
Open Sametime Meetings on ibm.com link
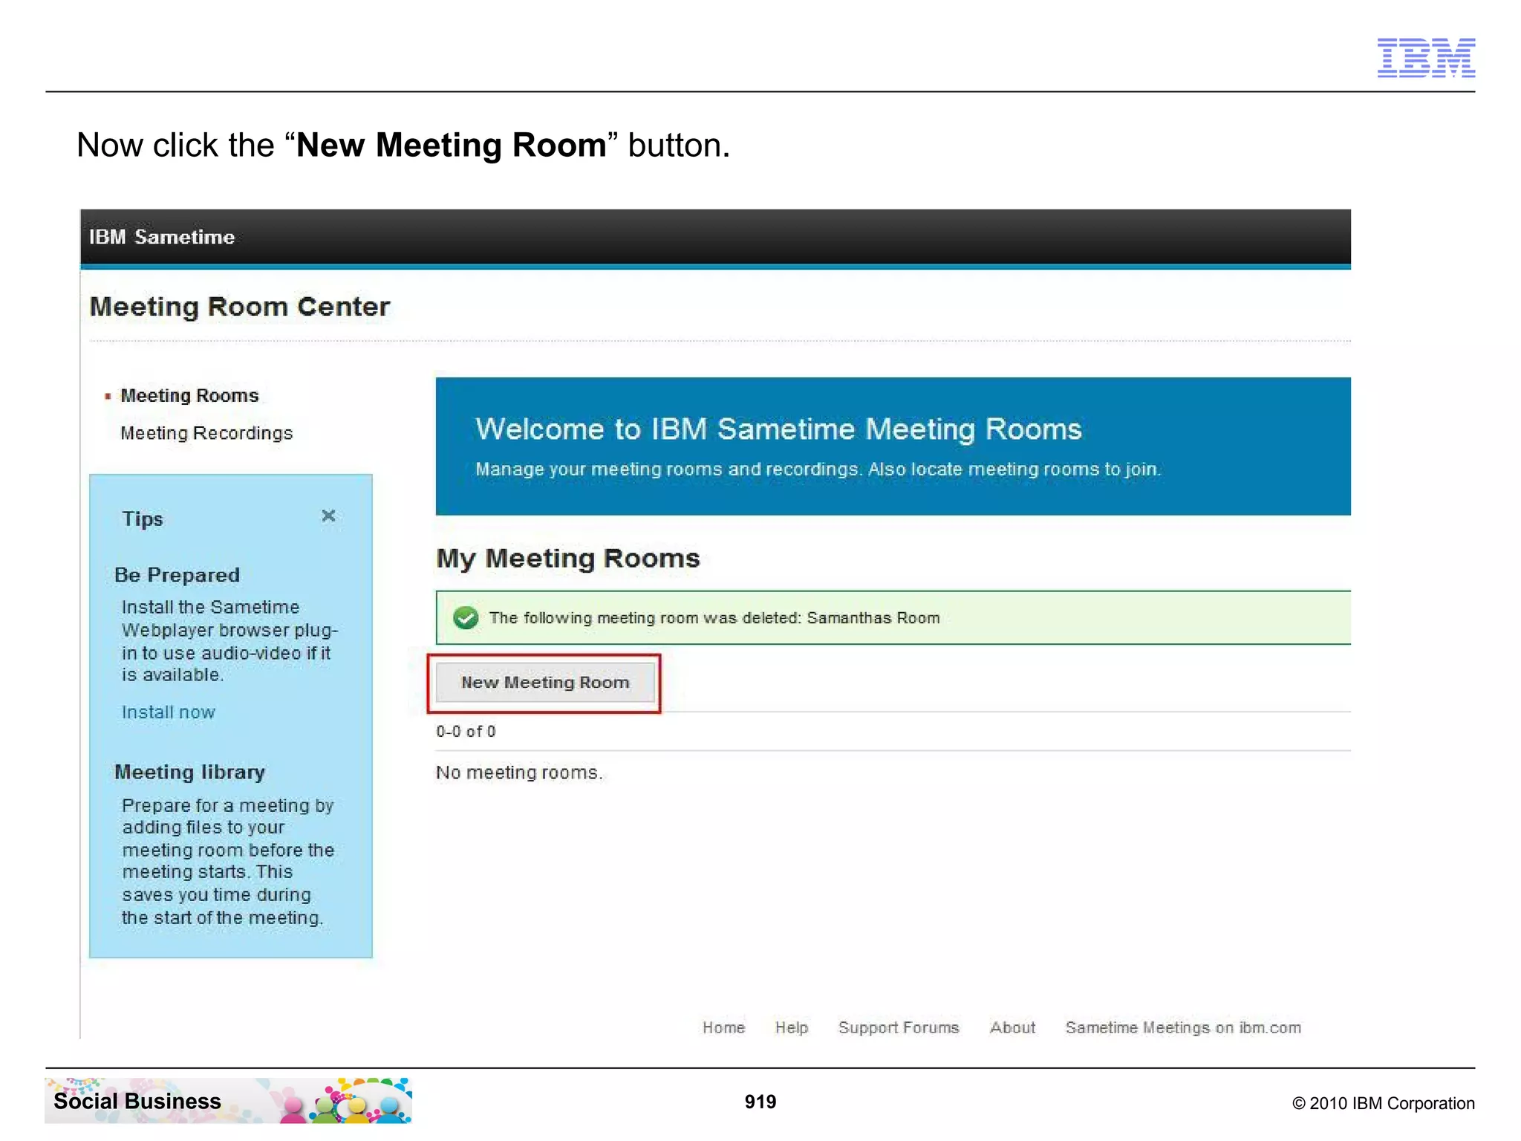(1183, 1027)
